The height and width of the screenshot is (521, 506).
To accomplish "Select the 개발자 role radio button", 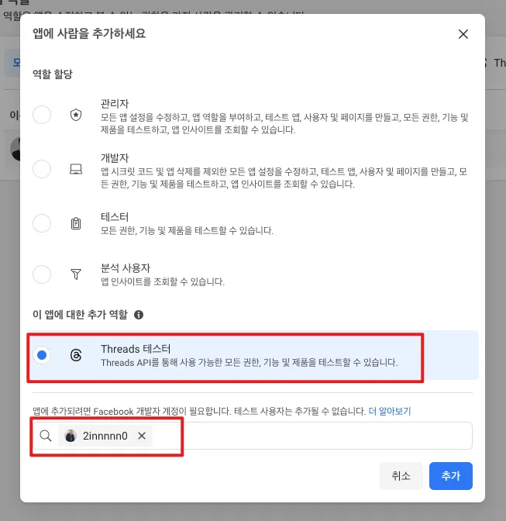I will tap(42, 169).
